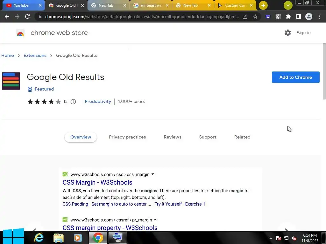Click the Chrome Web Store rainbow logo
This screenshot has width=326, height=244.
[20, 33]
